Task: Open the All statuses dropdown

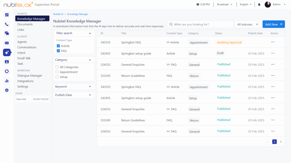Action: click(247, 24)
